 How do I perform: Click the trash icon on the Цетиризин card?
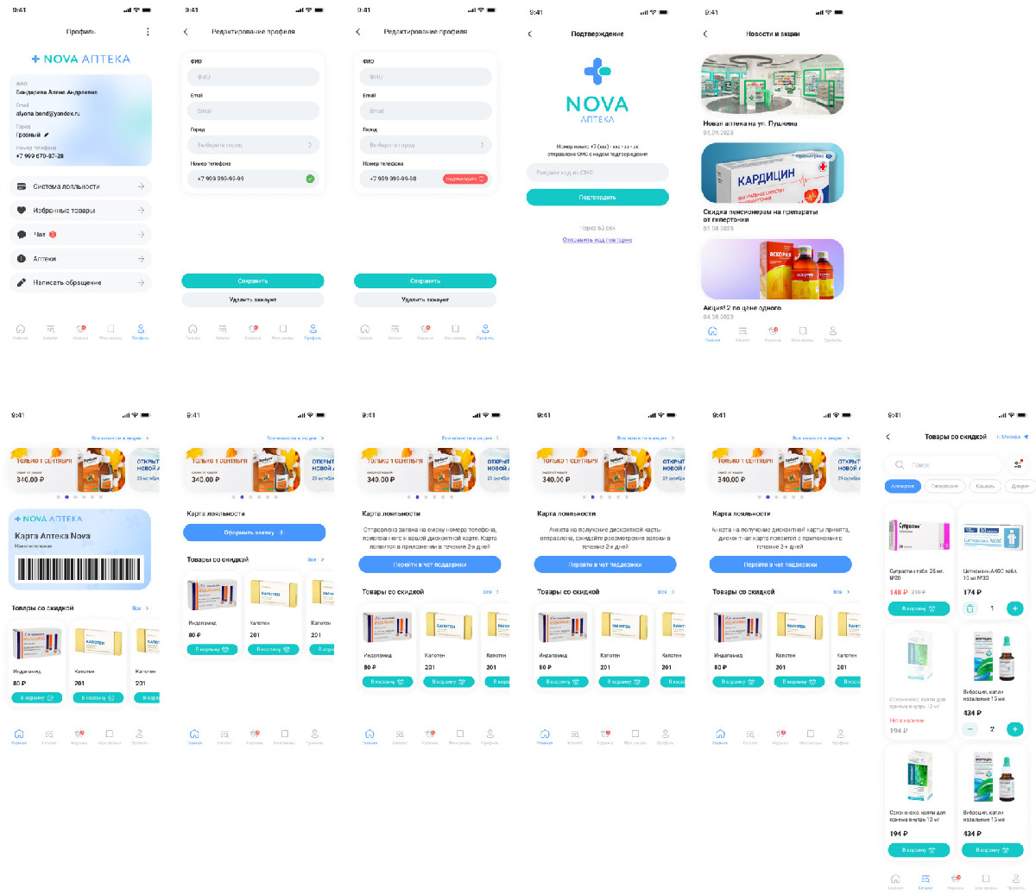(970, 608)
